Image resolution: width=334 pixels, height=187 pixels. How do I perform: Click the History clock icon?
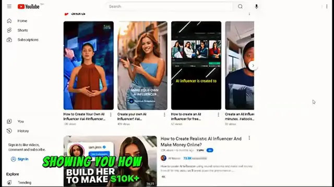point(9,131)
